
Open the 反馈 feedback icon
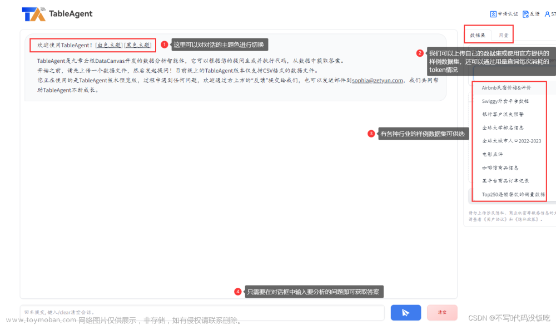click(525, 14)
